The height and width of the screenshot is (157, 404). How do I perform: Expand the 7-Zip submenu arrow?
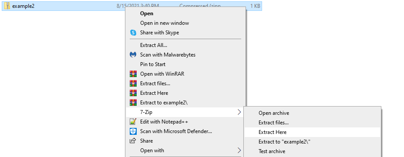239,112
